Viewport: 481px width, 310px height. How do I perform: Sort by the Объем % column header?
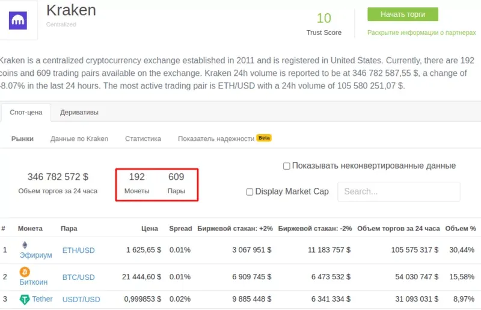[461, 229]
